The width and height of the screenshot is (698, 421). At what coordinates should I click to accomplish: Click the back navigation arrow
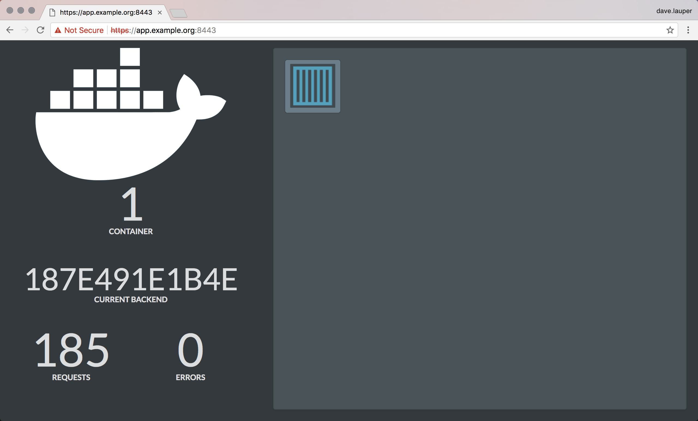tap(10, 30)
